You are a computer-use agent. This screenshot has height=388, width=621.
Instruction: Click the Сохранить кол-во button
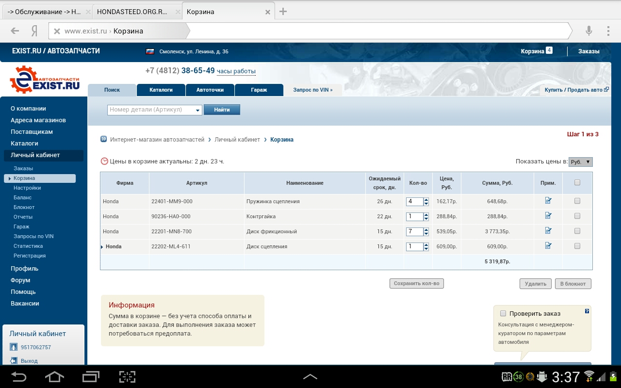pos(417,283)
